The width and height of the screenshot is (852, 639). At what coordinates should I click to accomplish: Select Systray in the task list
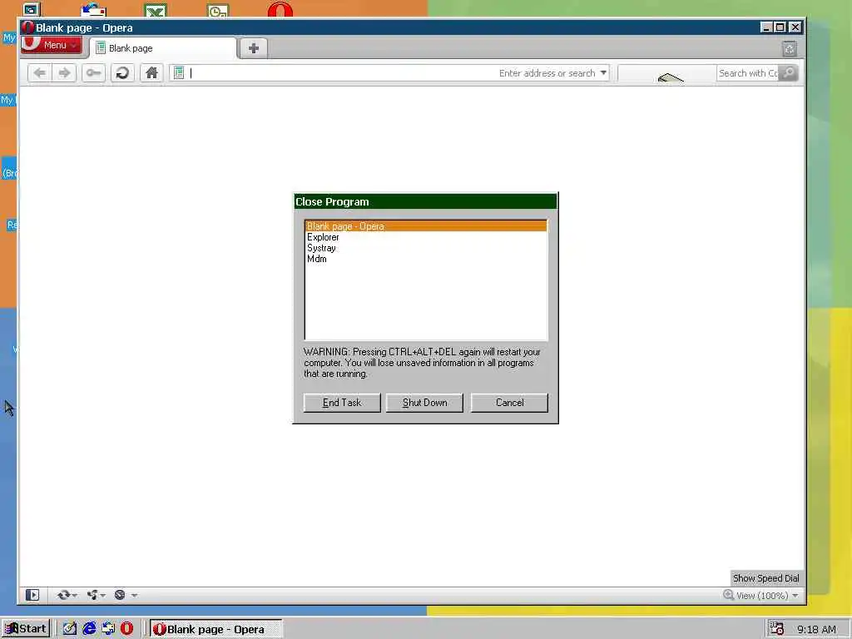pyautogui.click(x=426, y=248)
